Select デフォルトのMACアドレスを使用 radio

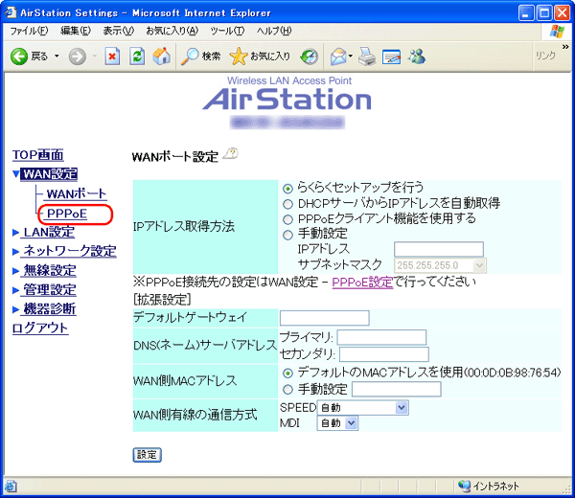point(287,373)
